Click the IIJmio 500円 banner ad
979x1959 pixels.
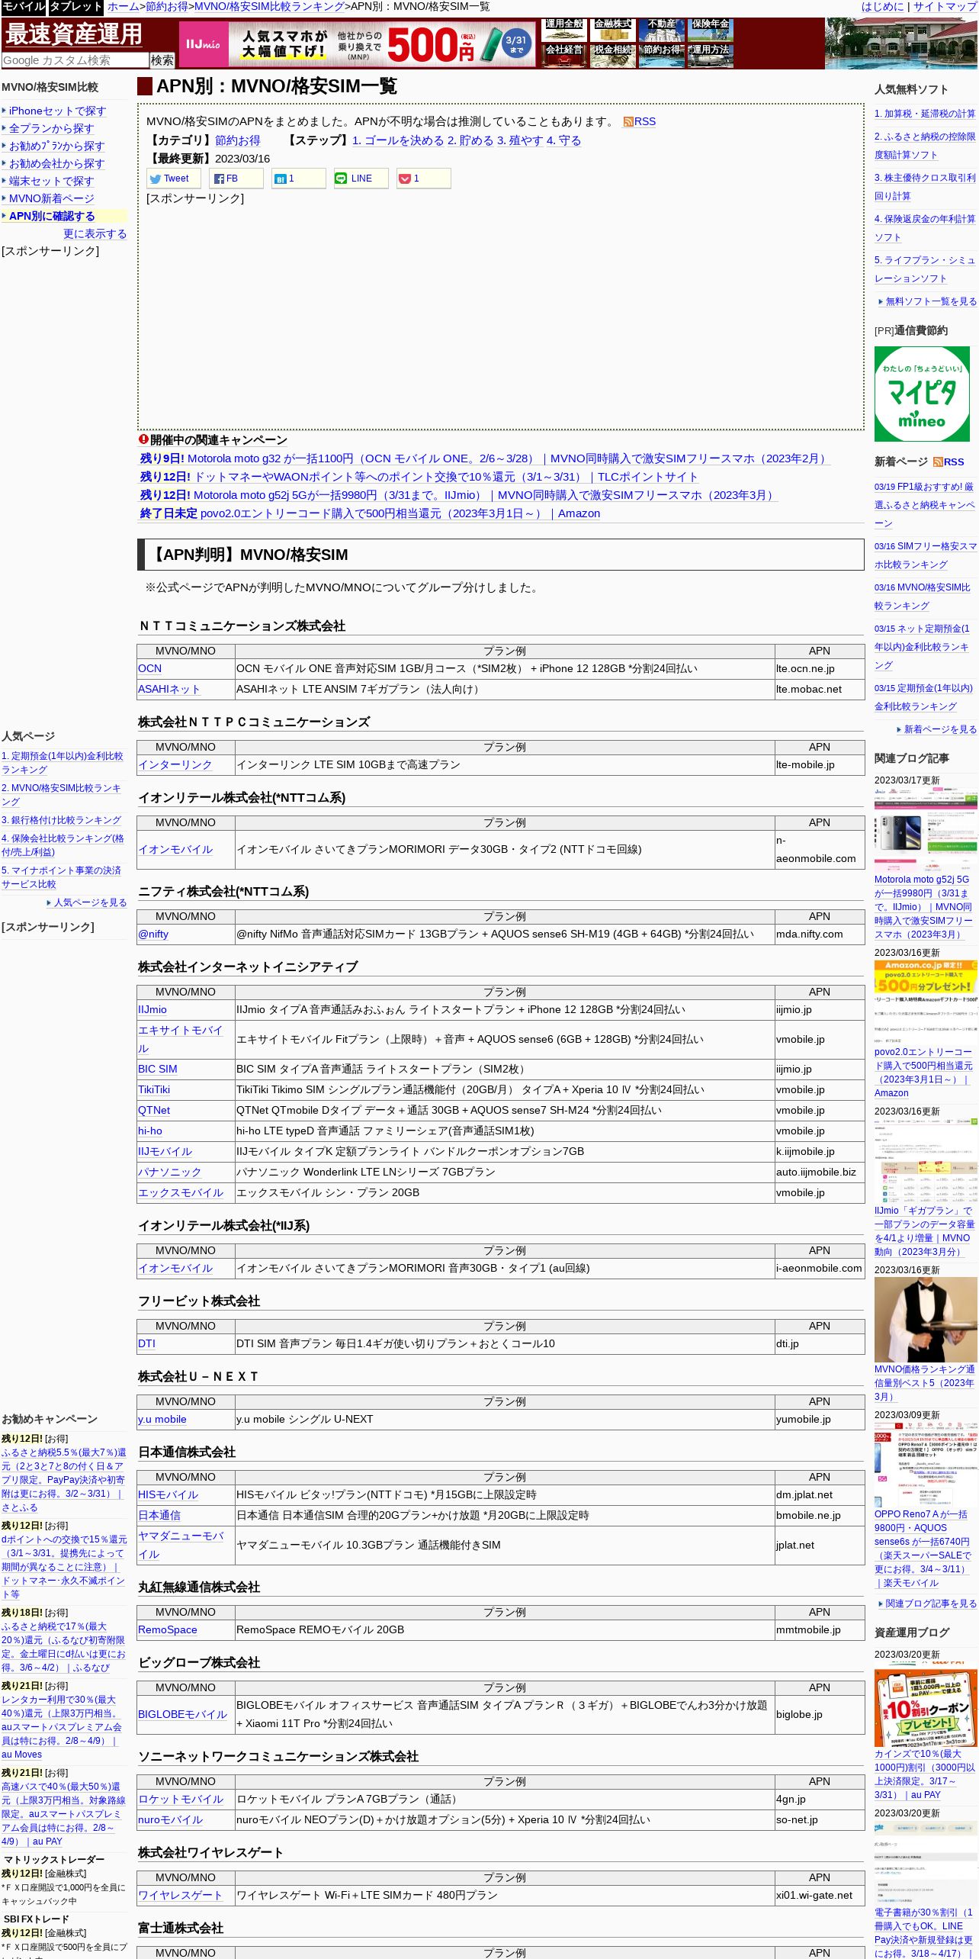click(357, 44)
